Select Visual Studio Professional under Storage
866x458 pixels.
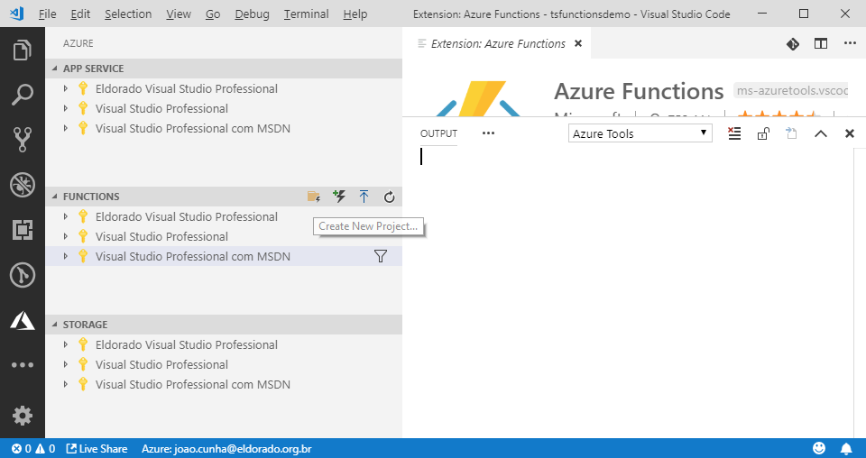point(224,364)
